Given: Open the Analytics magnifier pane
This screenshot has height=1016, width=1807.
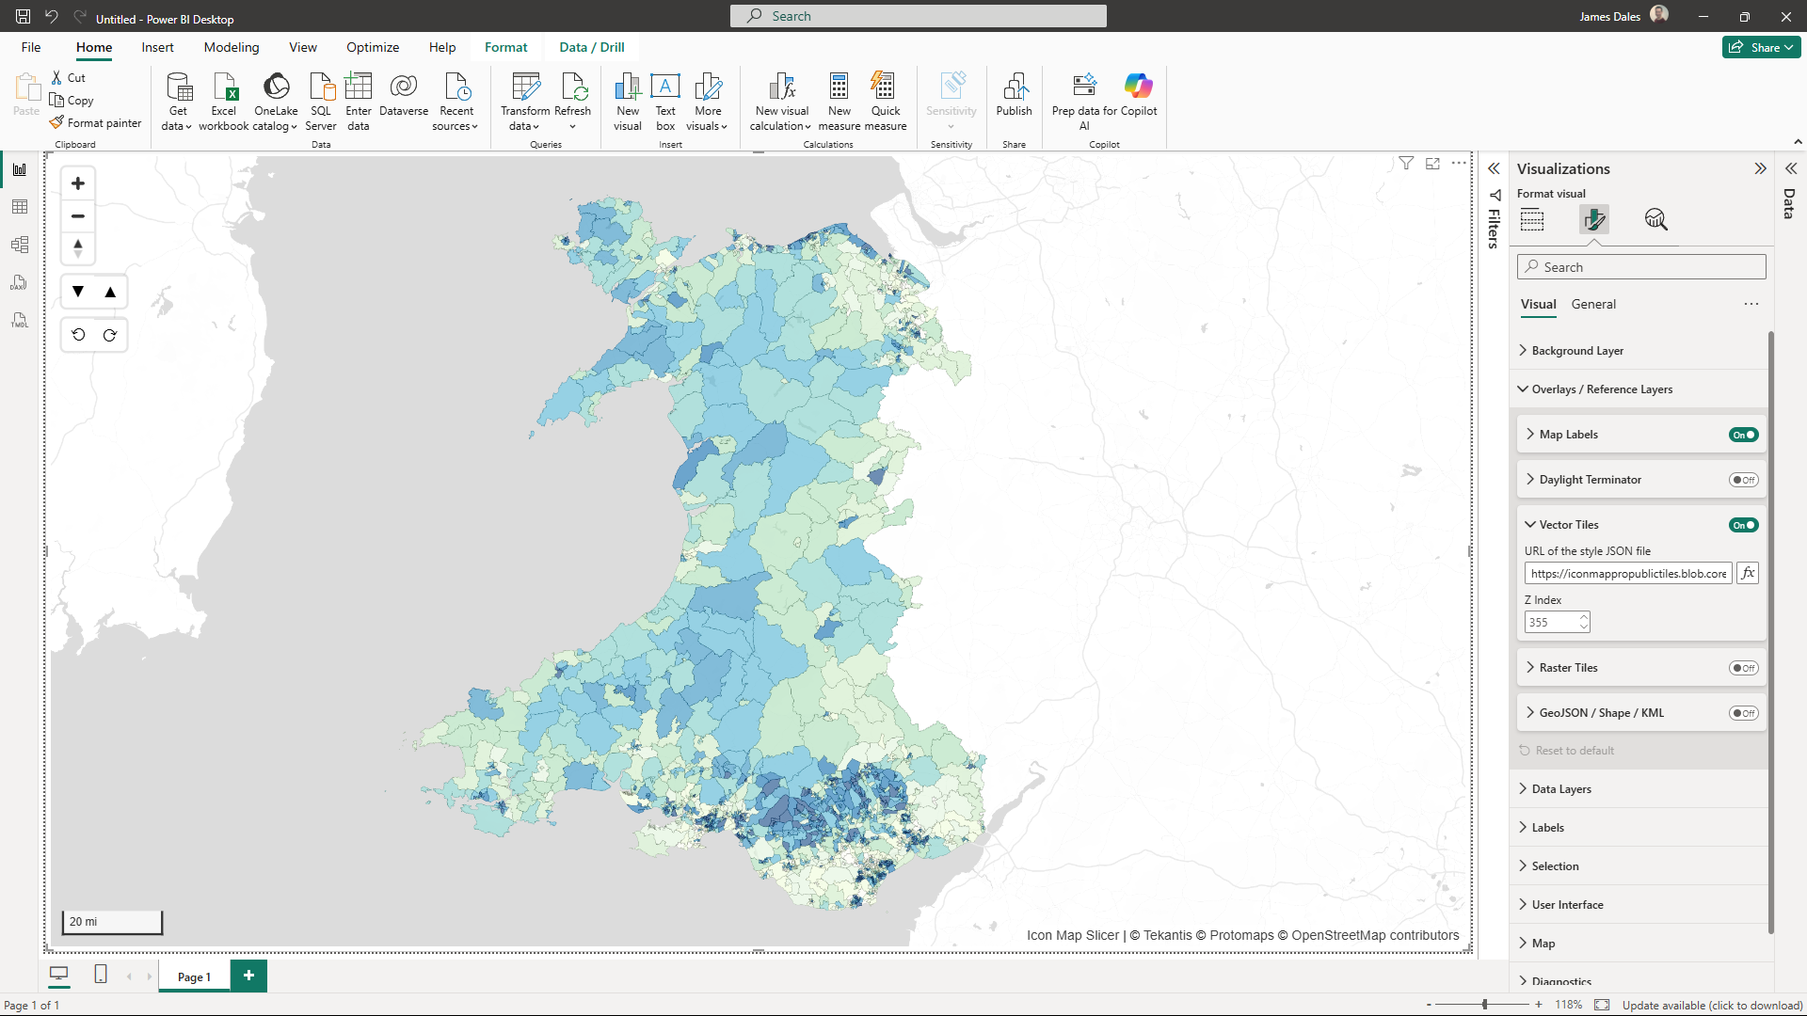Looking at the screenshot, I should click(1656, 219).
